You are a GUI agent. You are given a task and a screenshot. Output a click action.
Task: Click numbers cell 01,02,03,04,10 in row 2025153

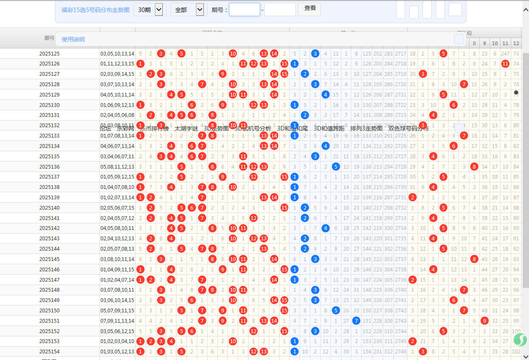(x=117, y=341)
